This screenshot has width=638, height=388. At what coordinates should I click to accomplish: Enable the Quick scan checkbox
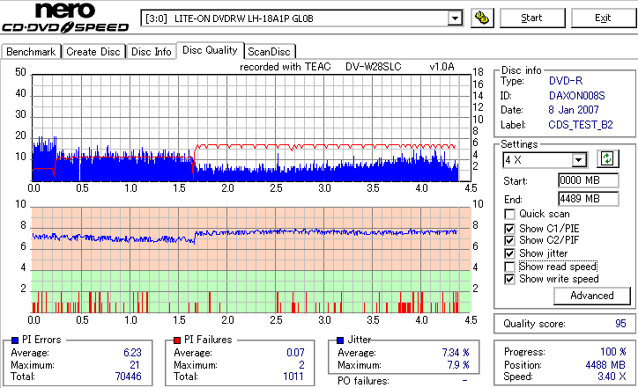(509, 214)
